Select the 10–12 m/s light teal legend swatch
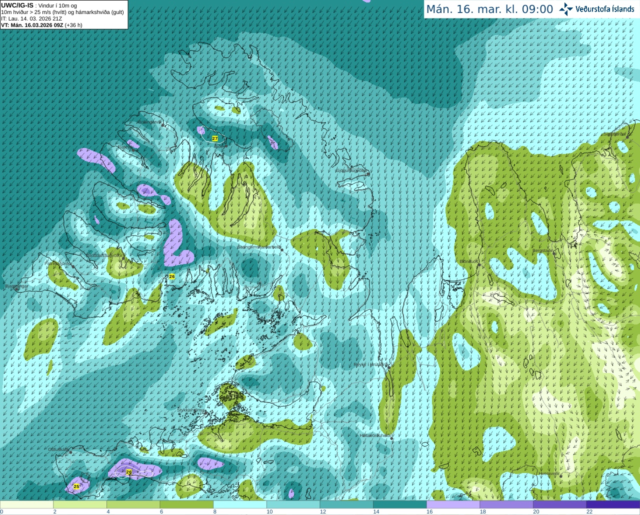640x515 pixels. (293, 504)
